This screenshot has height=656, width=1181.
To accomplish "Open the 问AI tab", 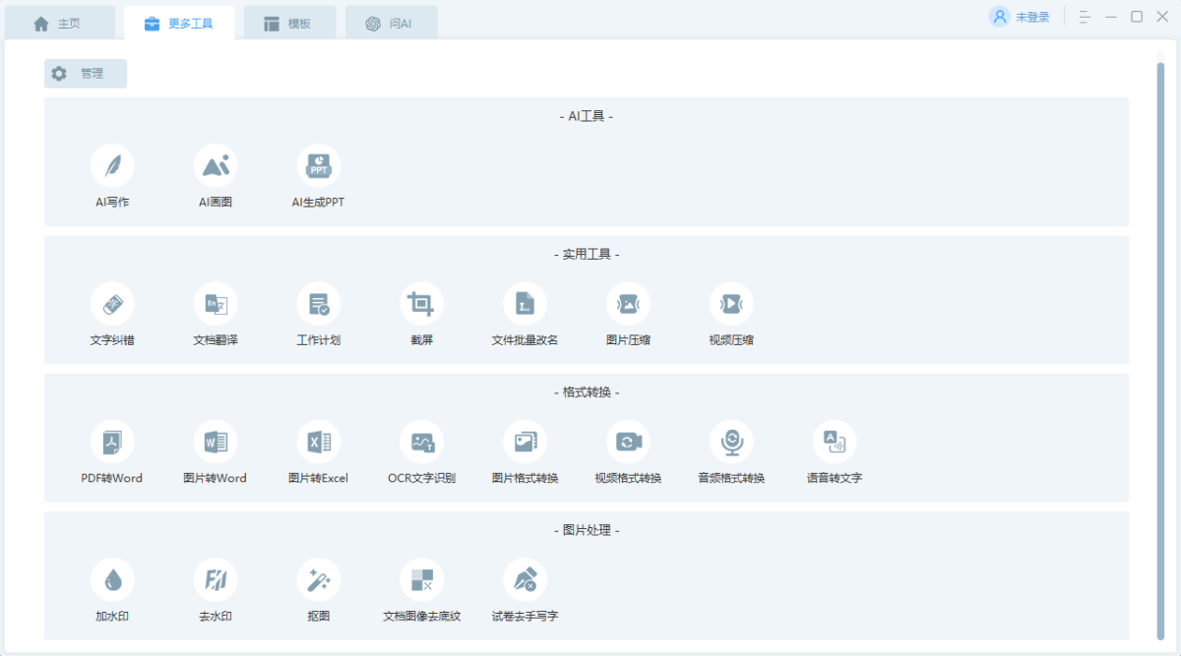I will pyautogui.click(x=390, y=24).
